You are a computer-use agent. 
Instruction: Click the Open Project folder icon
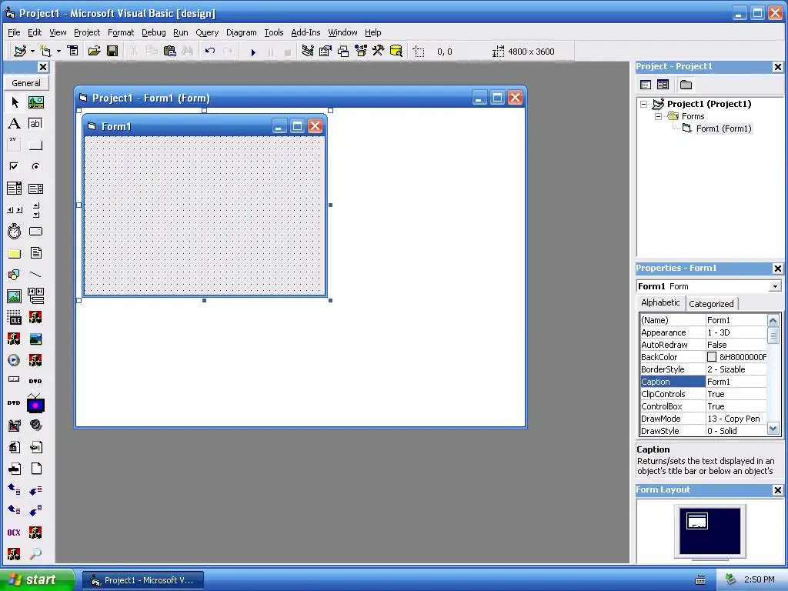point(94,51)
